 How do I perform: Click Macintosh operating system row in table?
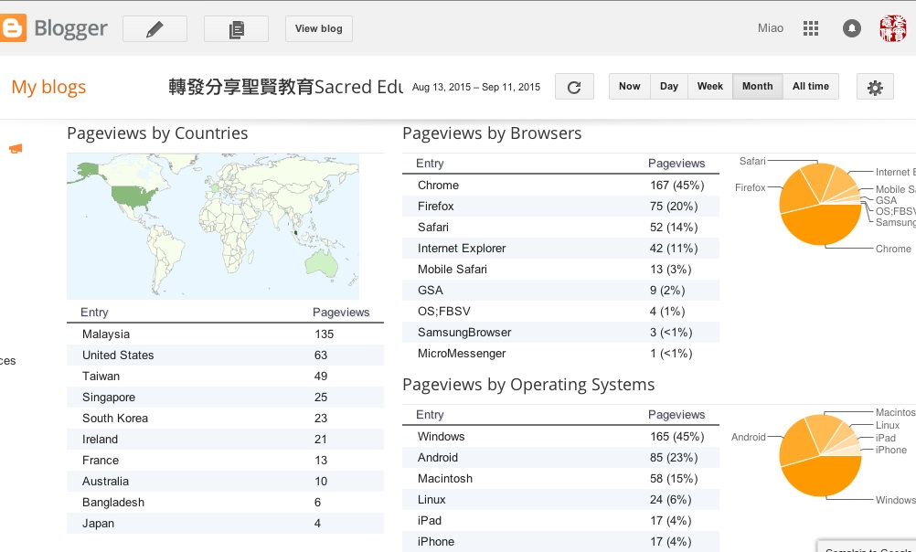point(560,478)
